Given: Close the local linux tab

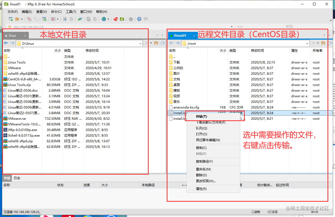Looking at the screenshot, I should click(x=25, y=36).
